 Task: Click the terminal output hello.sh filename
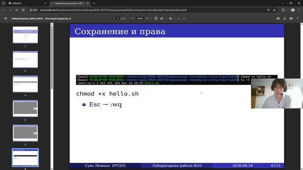(x=152, y=83)
